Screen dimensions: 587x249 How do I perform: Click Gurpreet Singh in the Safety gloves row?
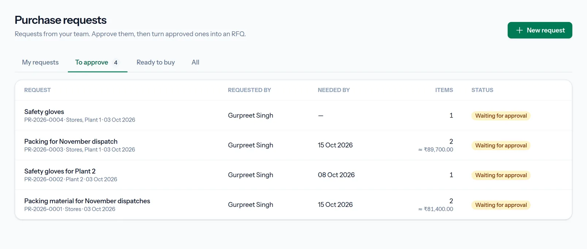pyautogui.click(x=251, y=115)
